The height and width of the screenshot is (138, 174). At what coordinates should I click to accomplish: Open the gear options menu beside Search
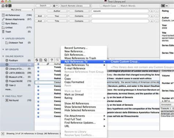55,6
